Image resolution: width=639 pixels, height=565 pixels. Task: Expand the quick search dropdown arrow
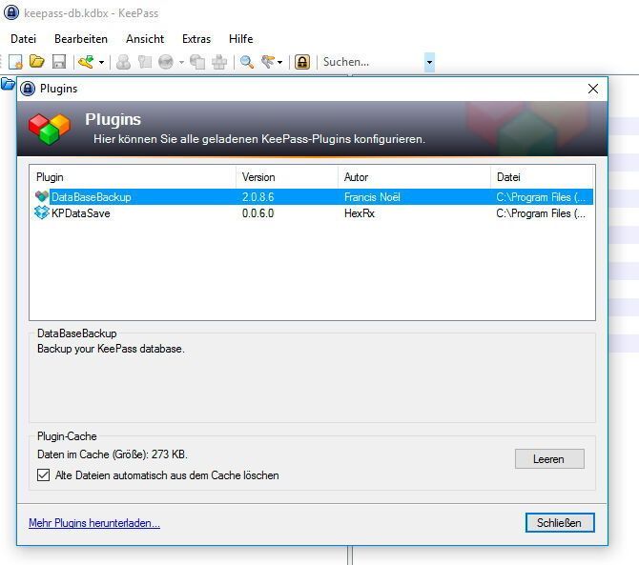tap(429, 62)
